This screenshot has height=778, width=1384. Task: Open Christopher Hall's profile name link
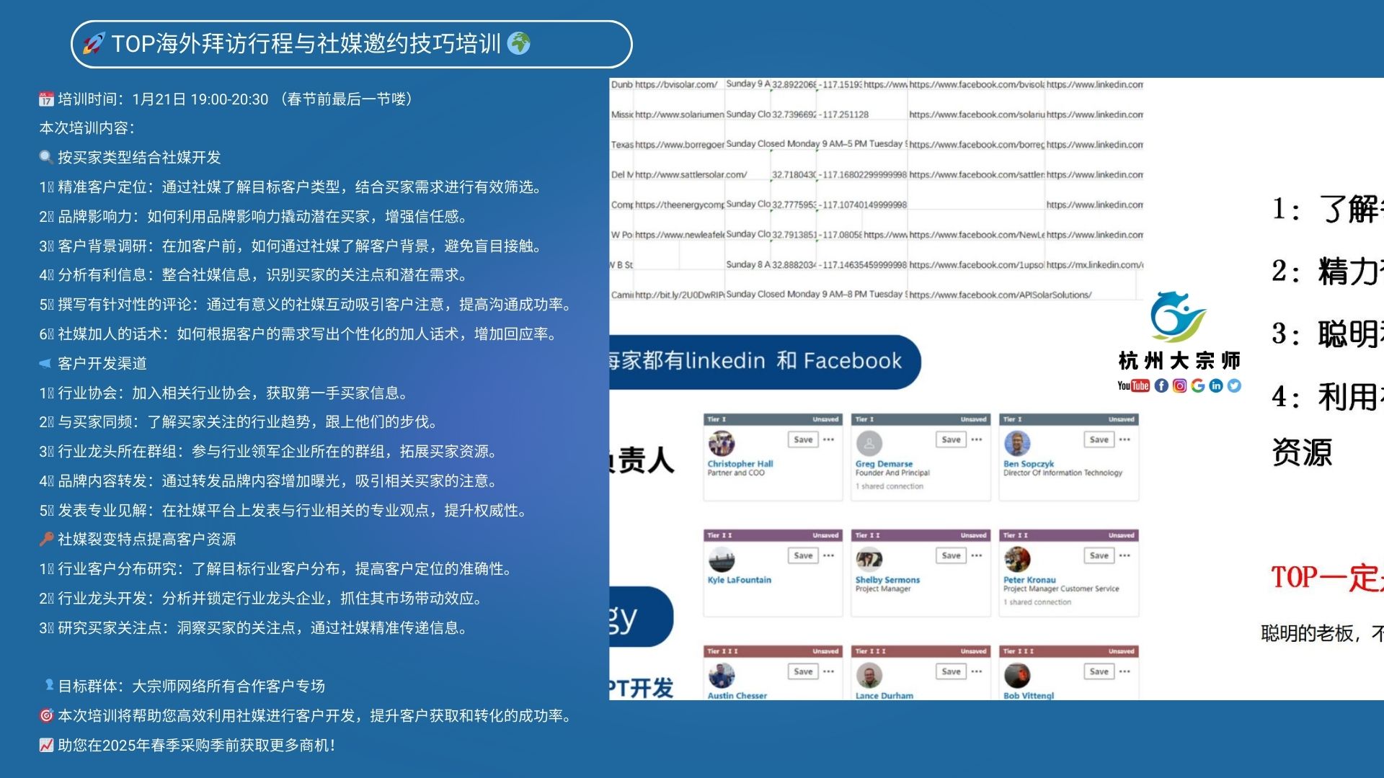click(x=740, y=464)
